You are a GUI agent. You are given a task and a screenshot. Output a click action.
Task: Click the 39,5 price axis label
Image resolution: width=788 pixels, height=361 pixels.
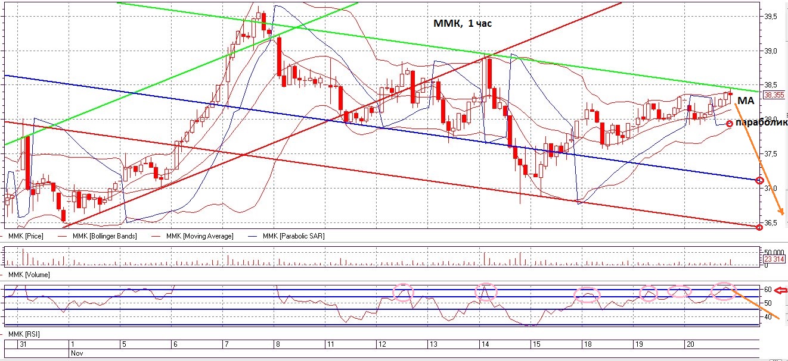[x=772, y=17]
